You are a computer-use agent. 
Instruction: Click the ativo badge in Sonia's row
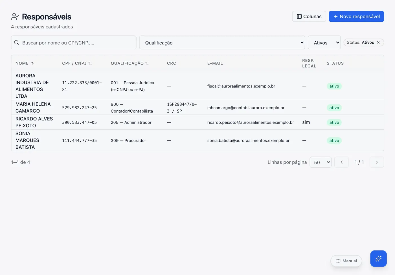tap(334, 140)
